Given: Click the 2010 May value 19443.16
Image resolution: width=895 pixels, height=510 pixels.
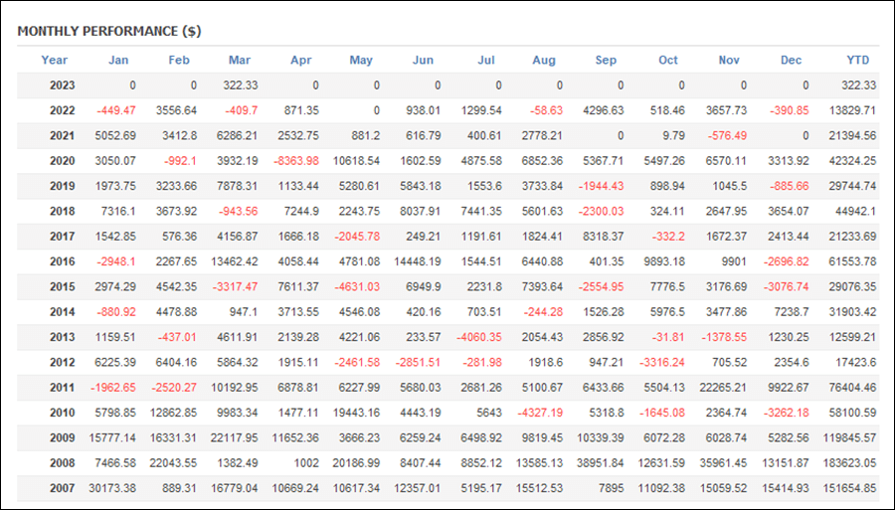Looking at the screenshot, I should (356, 413).
